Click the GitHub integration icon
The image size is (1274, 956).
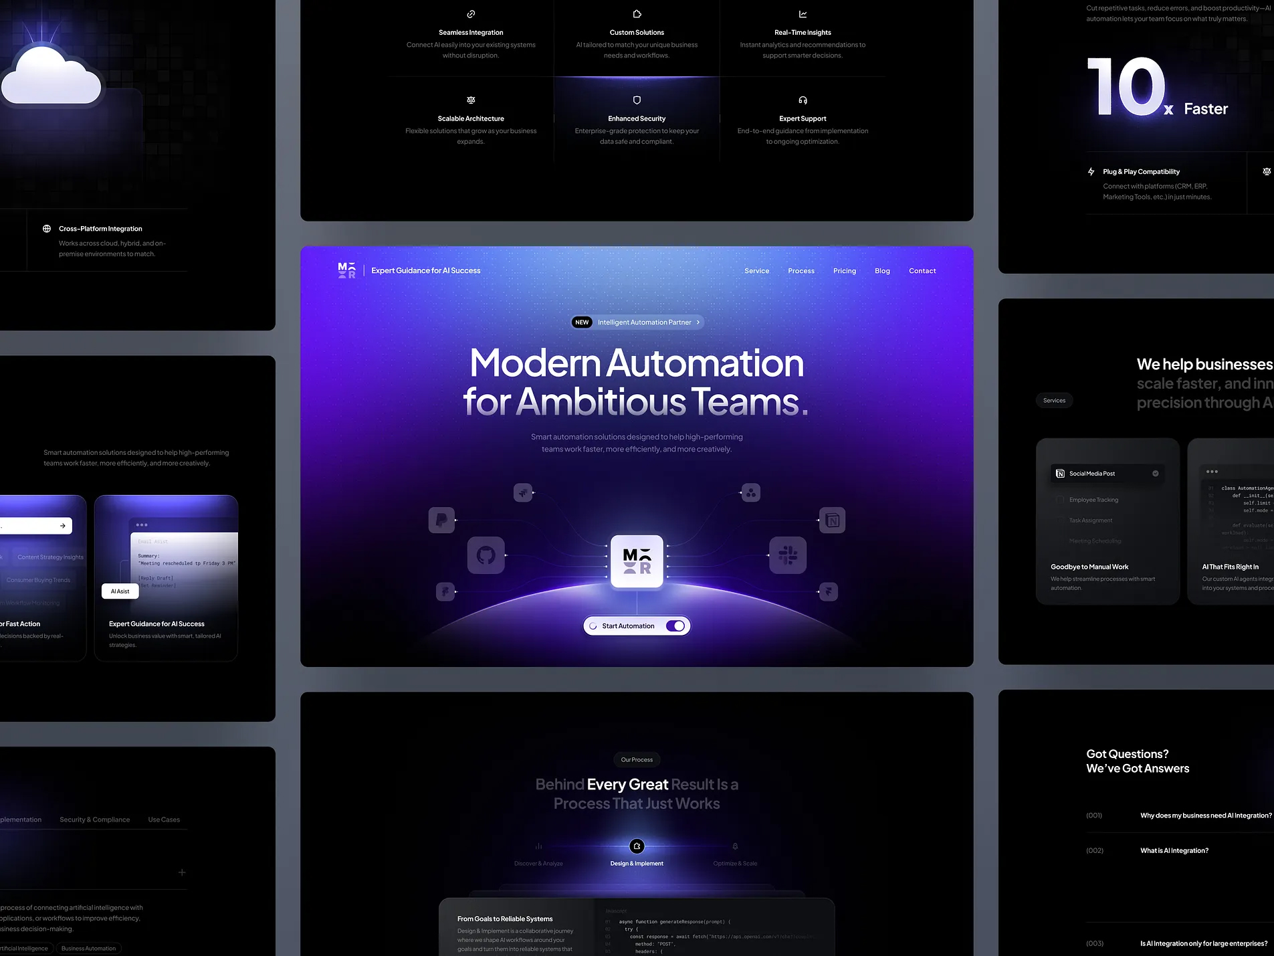(486, 555)
